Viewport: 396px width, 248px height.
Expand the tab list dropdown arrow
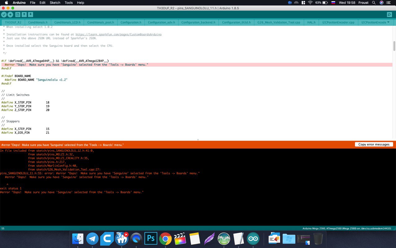pos(388,22)
